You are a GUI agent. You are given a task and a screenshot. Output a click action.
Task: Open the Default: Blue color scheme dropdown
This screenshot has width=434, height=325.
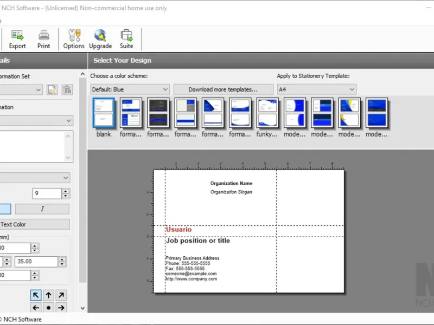coord(130,89)
